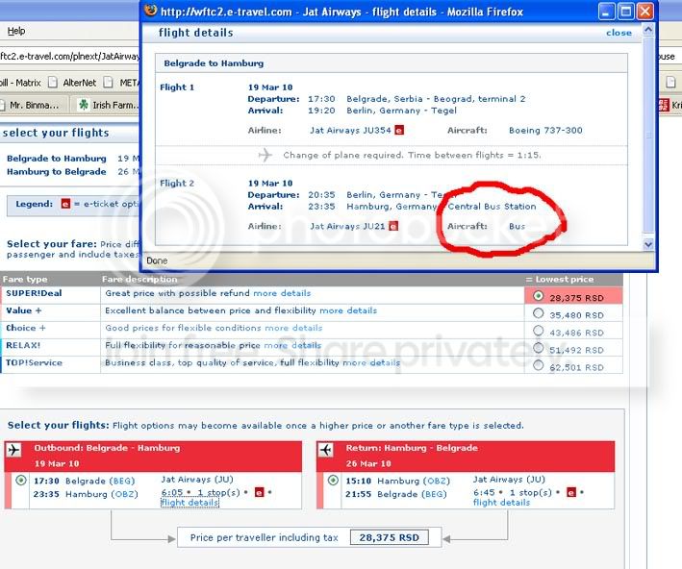Select the 62,501 RSD TOP!Service fare
The width and height of the screenshot is (682, 569).
[538, 365]
